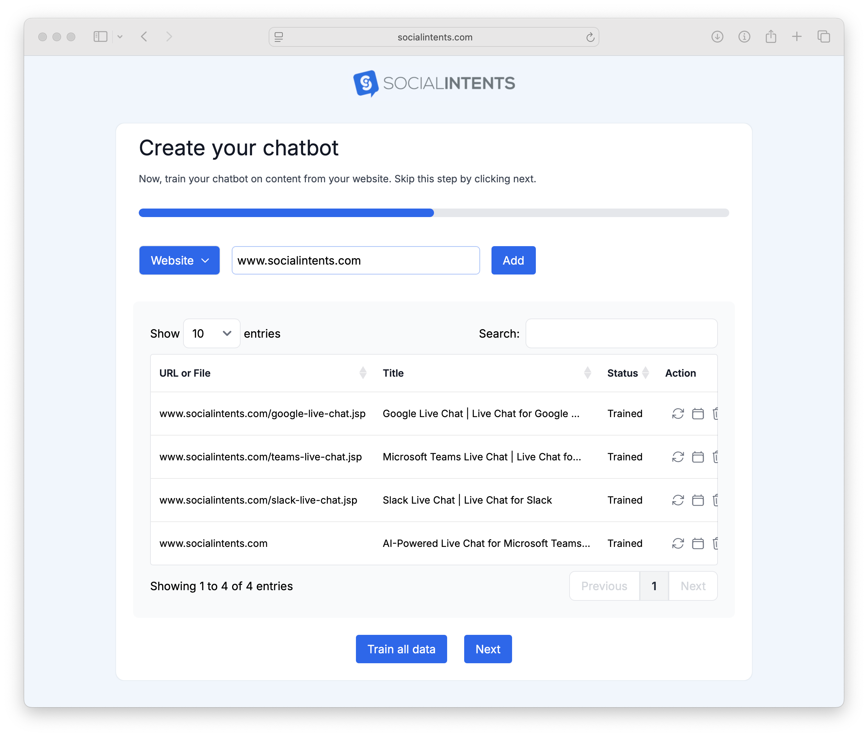
Task: Click the Social Intents logo
Action: pos(434,83)
